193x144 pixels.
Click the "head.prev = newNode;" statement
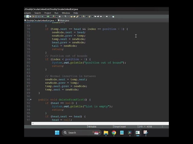(68, 43)
